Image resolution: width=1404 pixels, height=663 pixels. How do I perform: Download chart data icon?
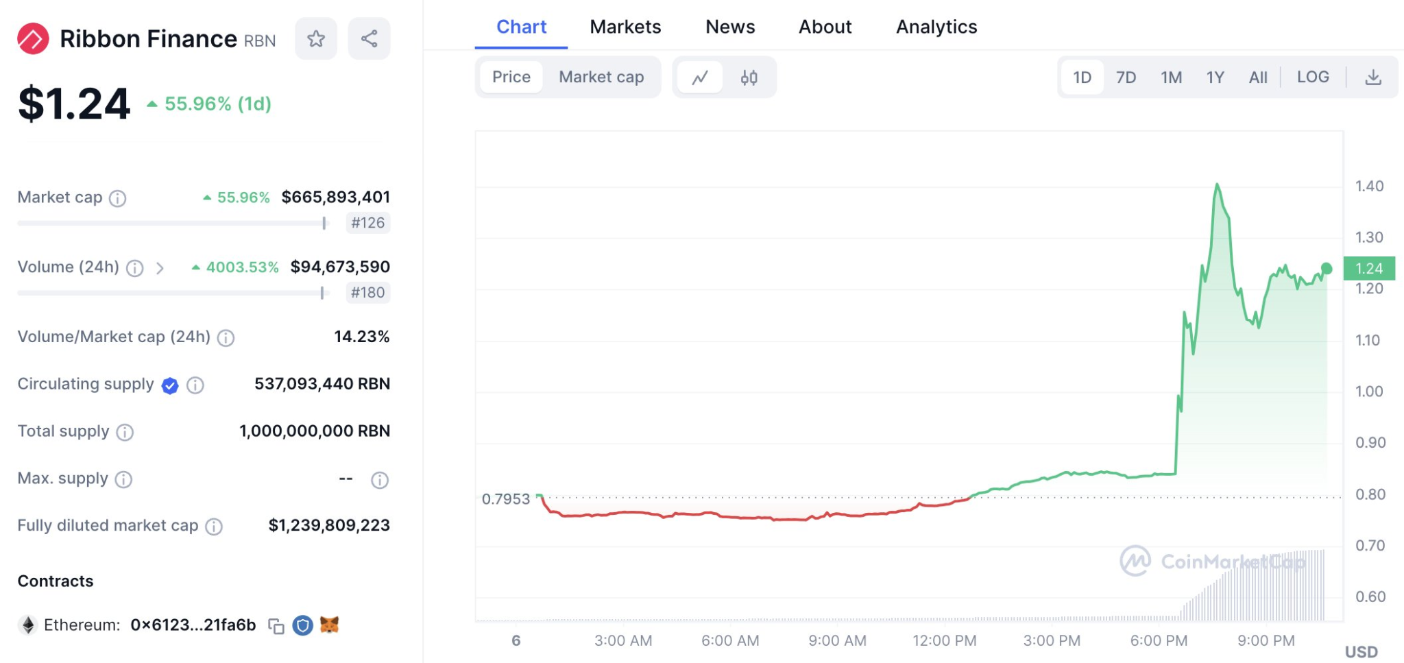1372,77
